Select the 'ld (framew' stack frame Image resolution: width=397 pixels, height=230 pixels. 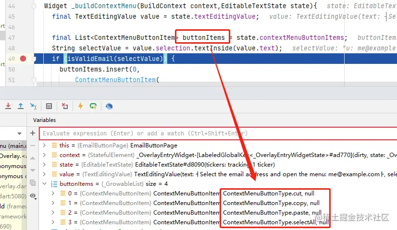[13, 206]
